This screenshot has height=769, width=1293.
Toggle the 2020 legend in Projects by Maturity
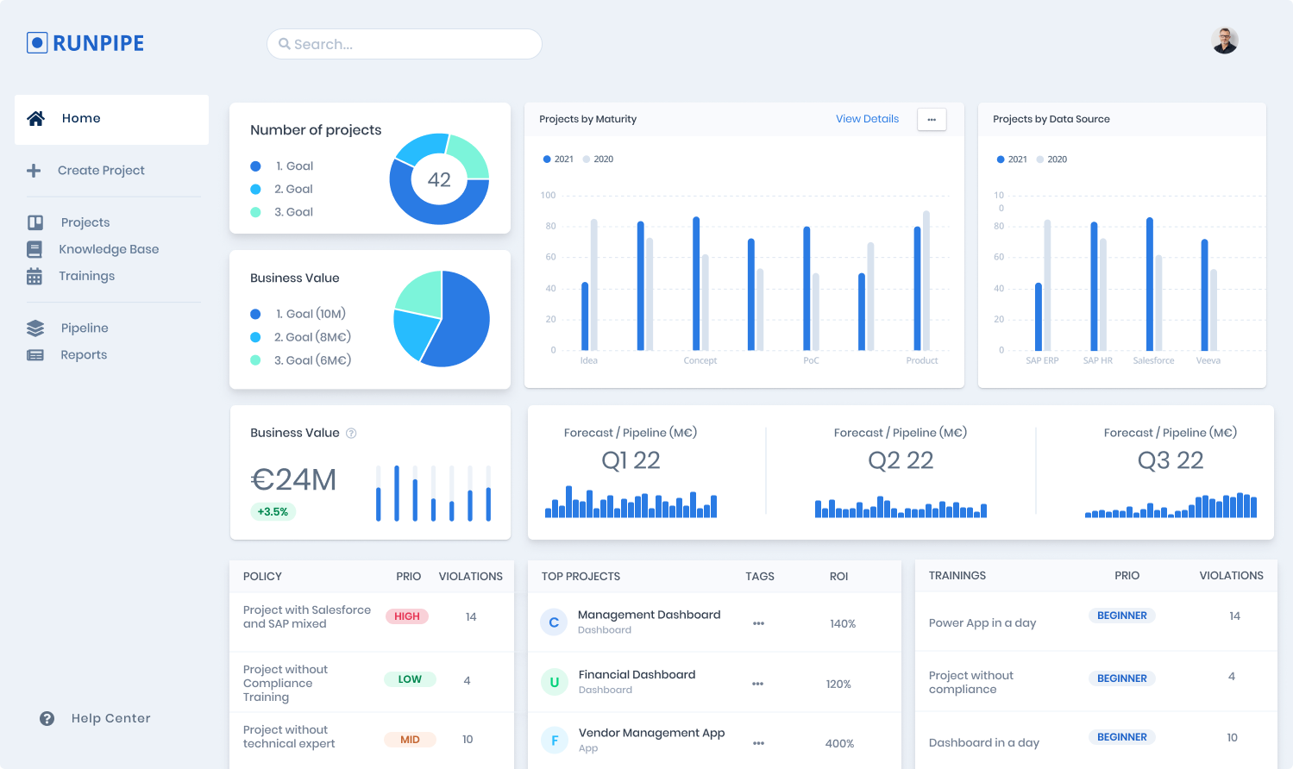click(x=599, y=159)
